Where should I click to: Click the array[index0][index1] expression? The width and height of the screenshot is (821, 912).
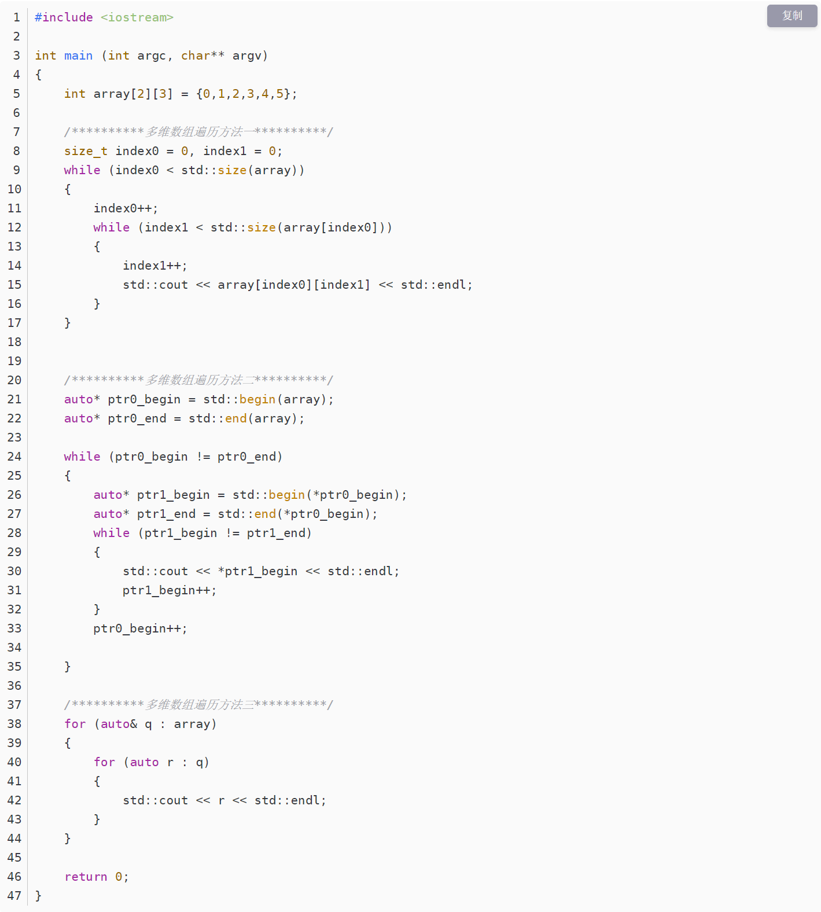(x=294, y=285)
